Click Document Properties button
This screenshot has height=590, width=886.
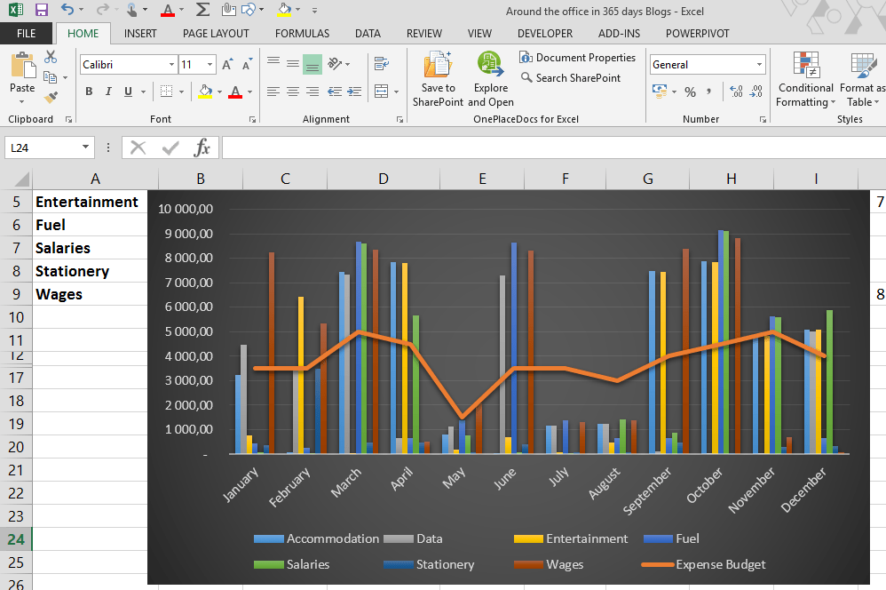tap(577, 58)
